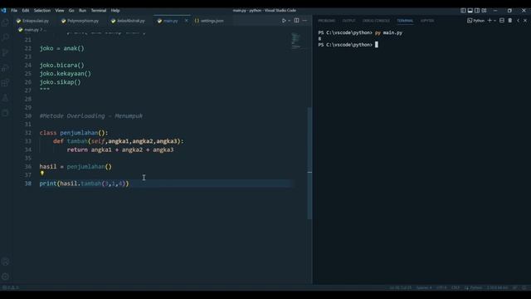
Task: Click 'joko.kekayaan()' on line 25
Action: [x=65, y=74]
